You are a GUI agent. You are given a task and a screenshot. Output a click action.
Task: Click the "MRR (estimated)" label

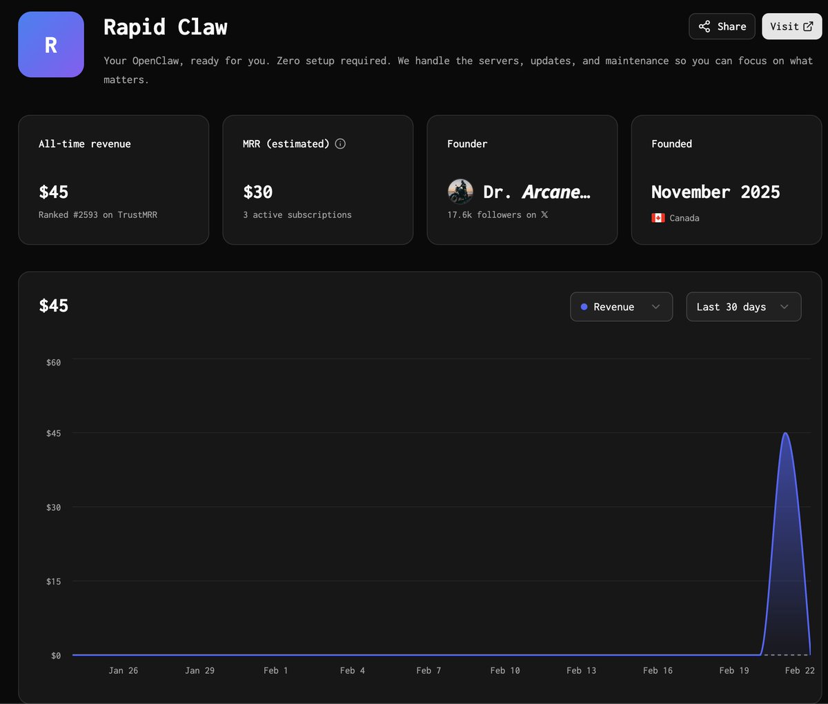coord(286,143)
